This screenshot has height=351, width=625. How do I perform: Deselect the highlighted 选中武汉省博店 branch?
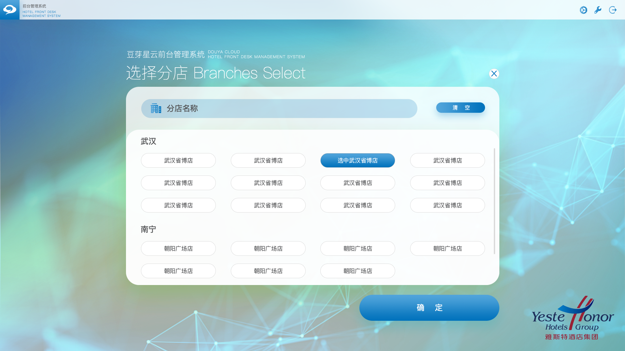(357, 161)
